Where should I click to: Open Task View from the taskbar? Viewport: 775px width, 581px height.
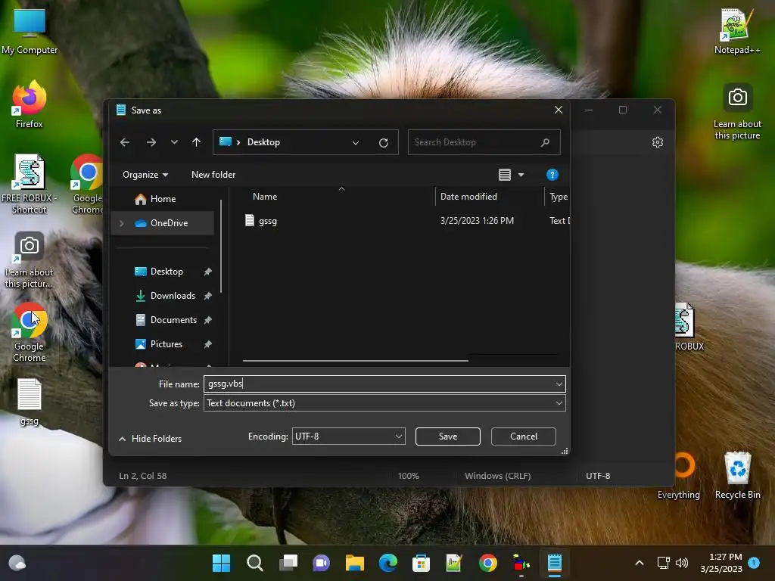click(288, 563)
